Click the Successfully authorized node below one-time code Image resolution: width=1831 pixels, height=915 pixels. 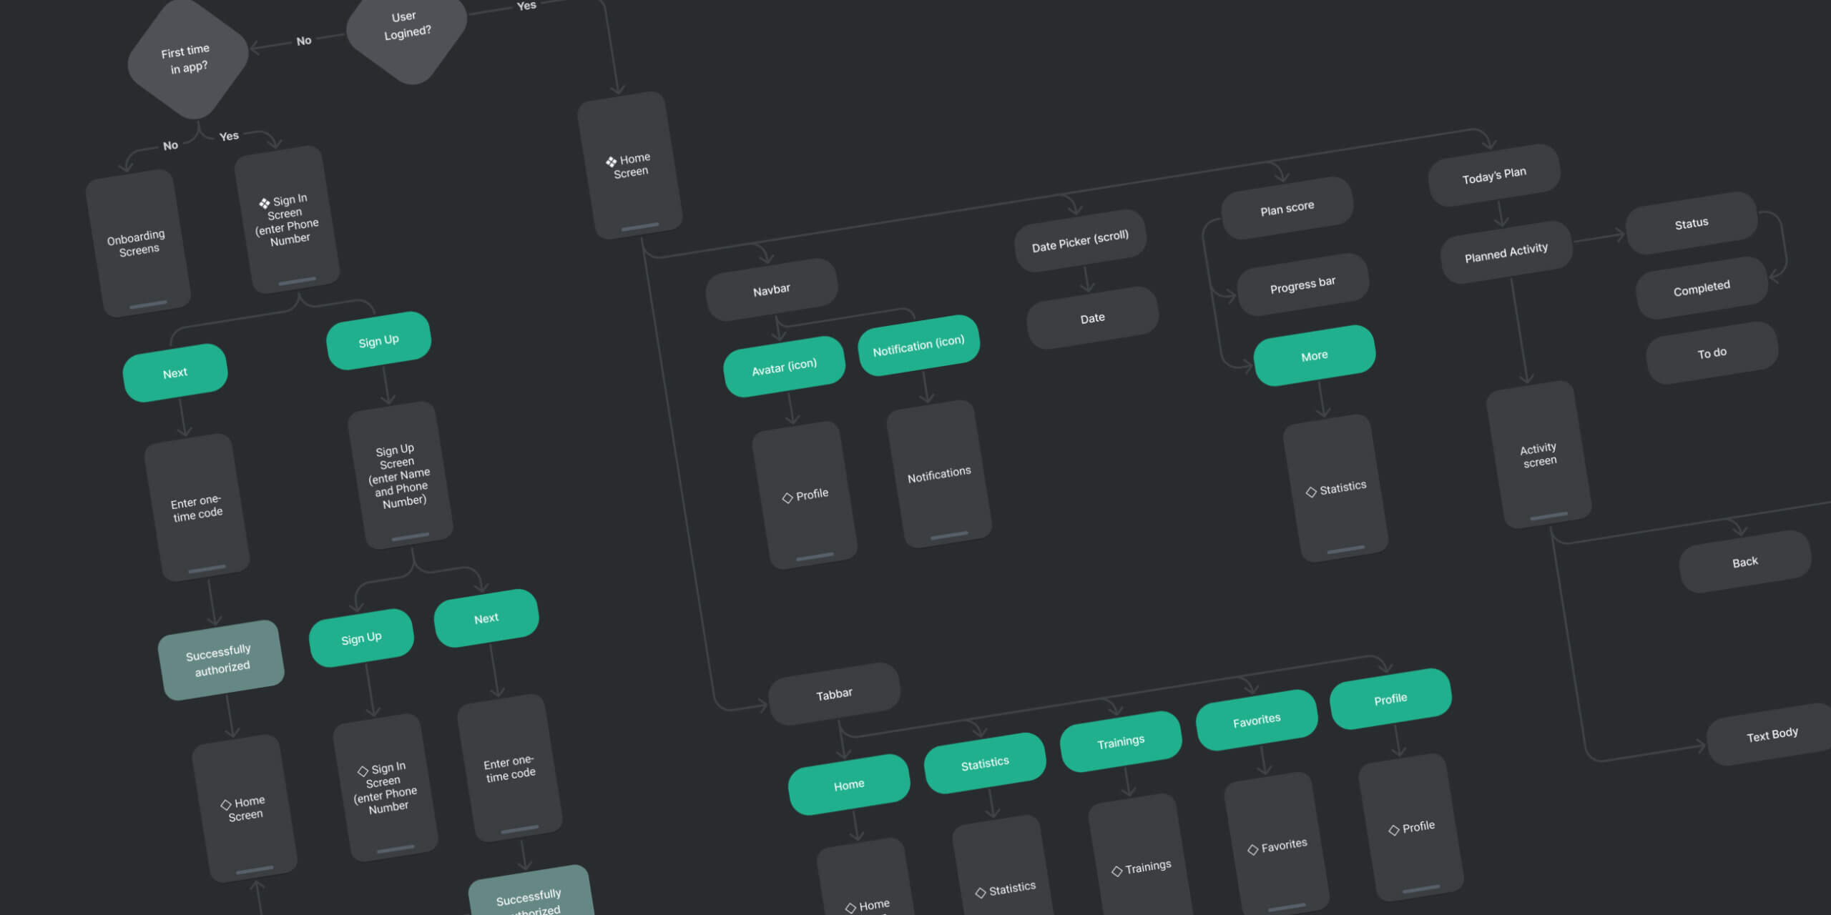[x=220, y=660]
